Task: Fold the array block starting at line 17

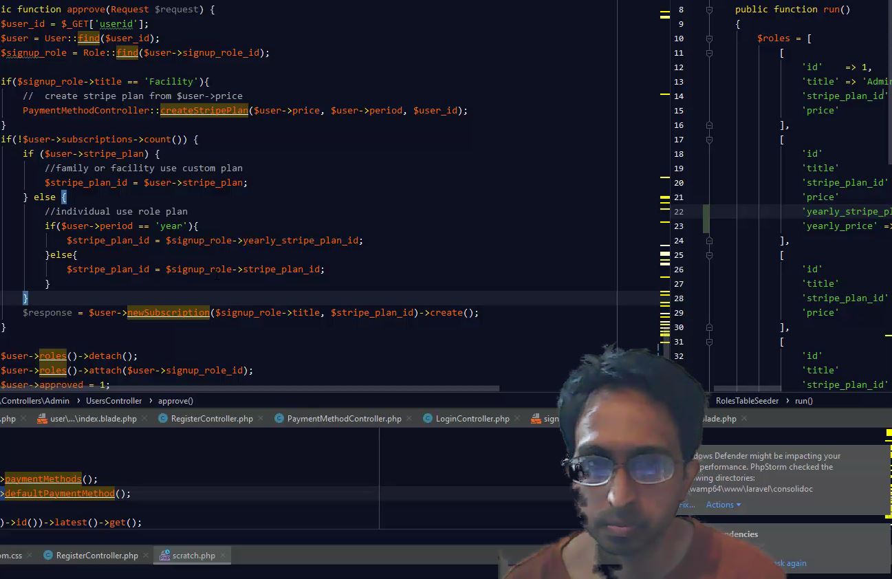Action: tap(709, 140)
